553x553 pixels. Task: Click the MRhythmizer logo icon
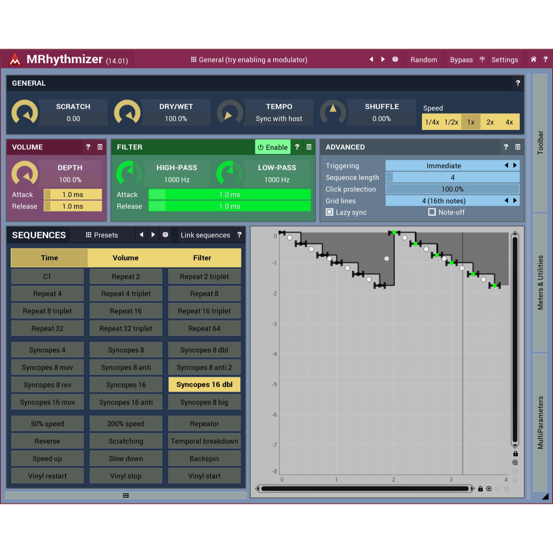click(15, 59)
